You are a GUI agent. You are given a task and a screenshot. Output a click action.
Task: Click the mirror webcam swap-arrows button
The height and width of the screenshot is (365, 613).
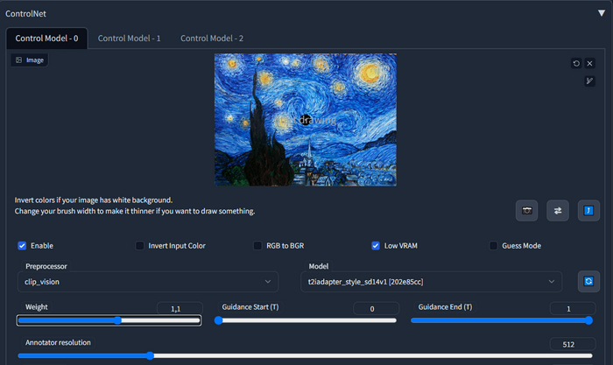[x=558, y=211]
